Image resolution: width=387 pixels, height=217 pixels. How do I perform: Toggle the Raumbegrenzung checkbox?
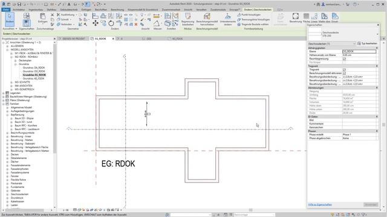[344, 59]
